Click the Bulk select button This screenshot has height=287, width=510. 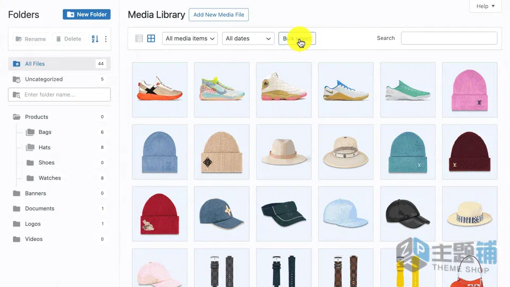[297, 38]
